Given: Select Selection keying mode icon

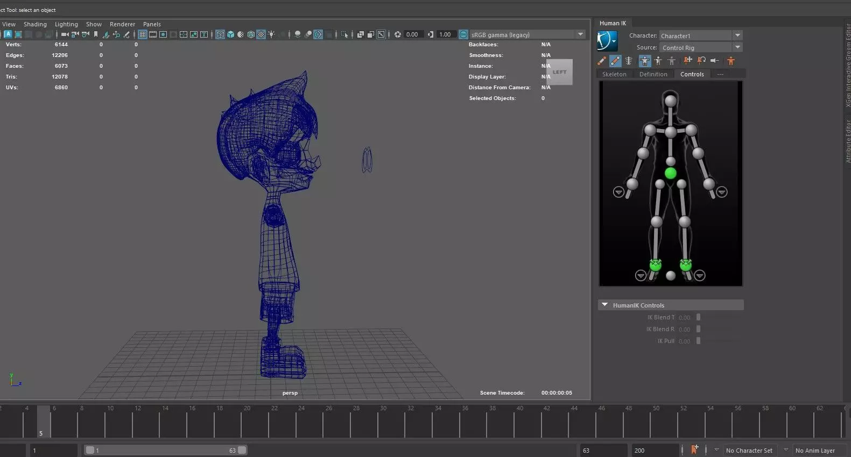Looking at the screenshot, I should (671, 61).
